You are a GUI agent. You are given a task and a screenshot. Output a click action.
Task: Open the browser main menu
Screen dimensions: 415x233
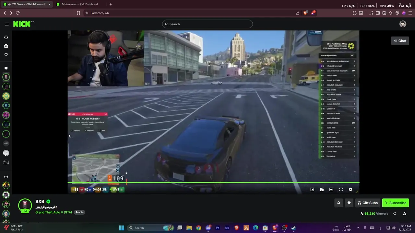[x=410, y=13]
